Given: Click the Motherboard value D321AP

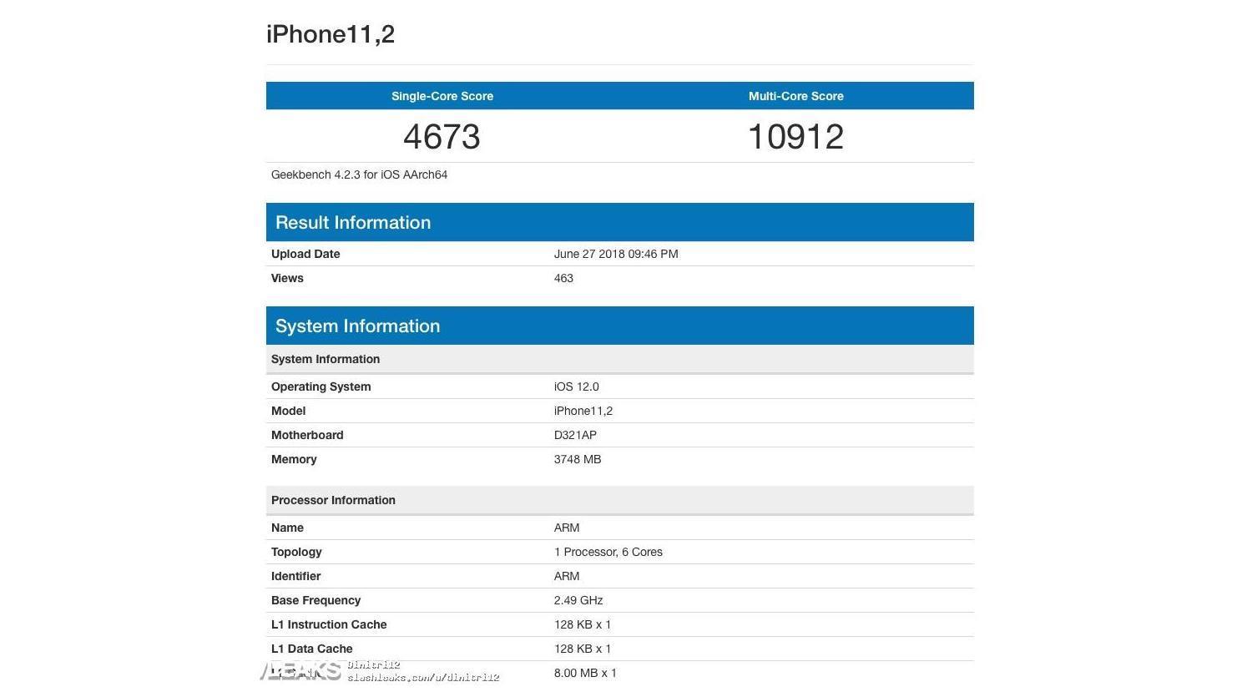Looking at the screenshot, I should pyautogui.click(x=575, y=435).
